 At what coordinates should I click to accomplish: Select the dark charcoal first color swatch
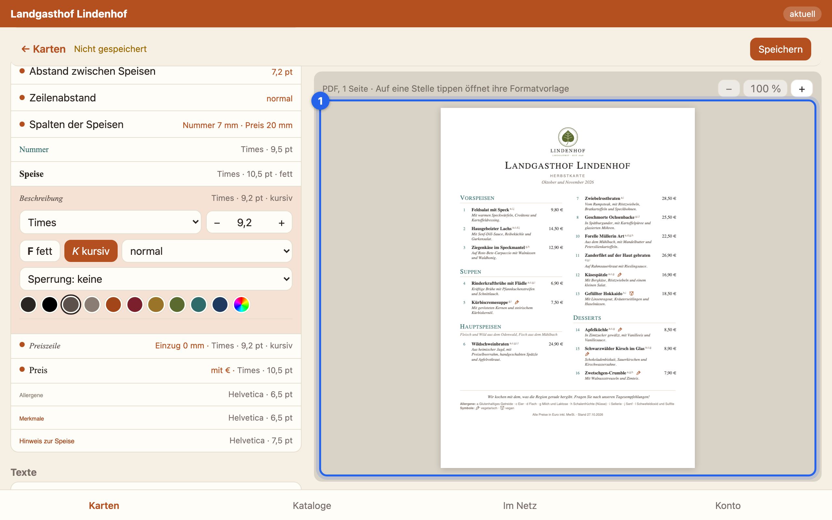click(28, 305)
